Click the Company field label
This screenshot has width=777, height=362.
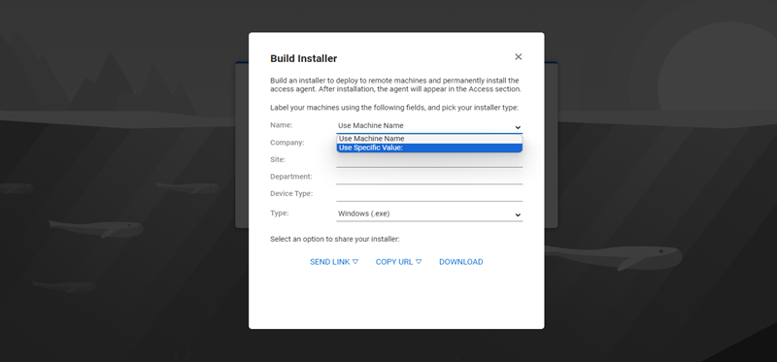[287, 143]
